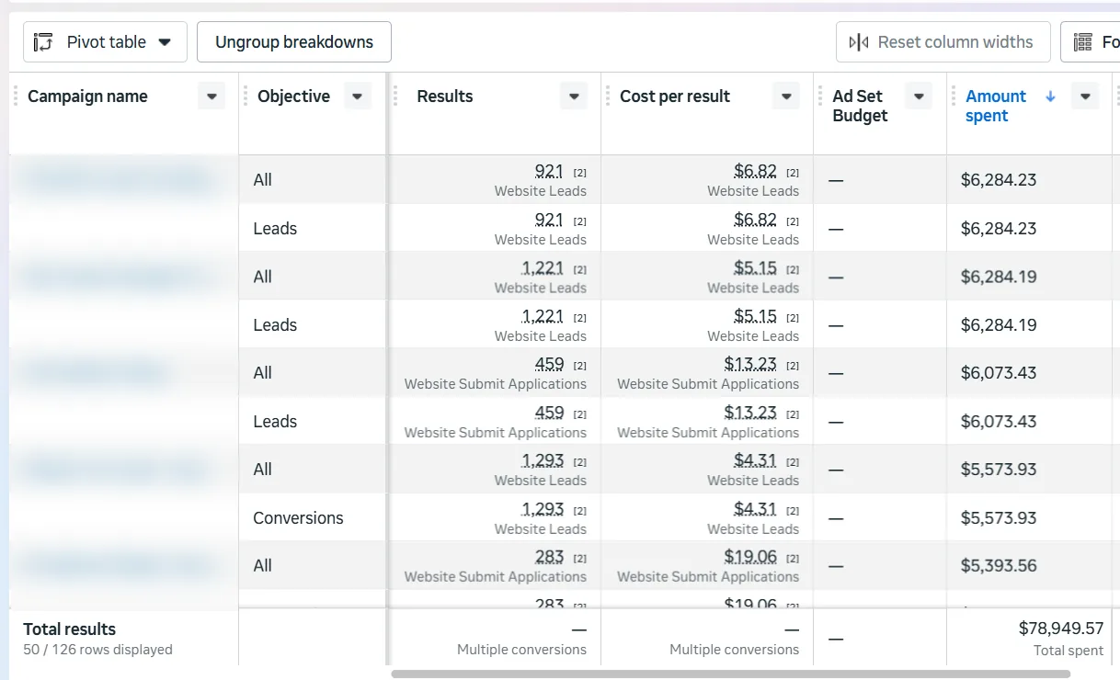Click 283 result in the All row
Screen dimensions: 1120x680
point(549,557)
